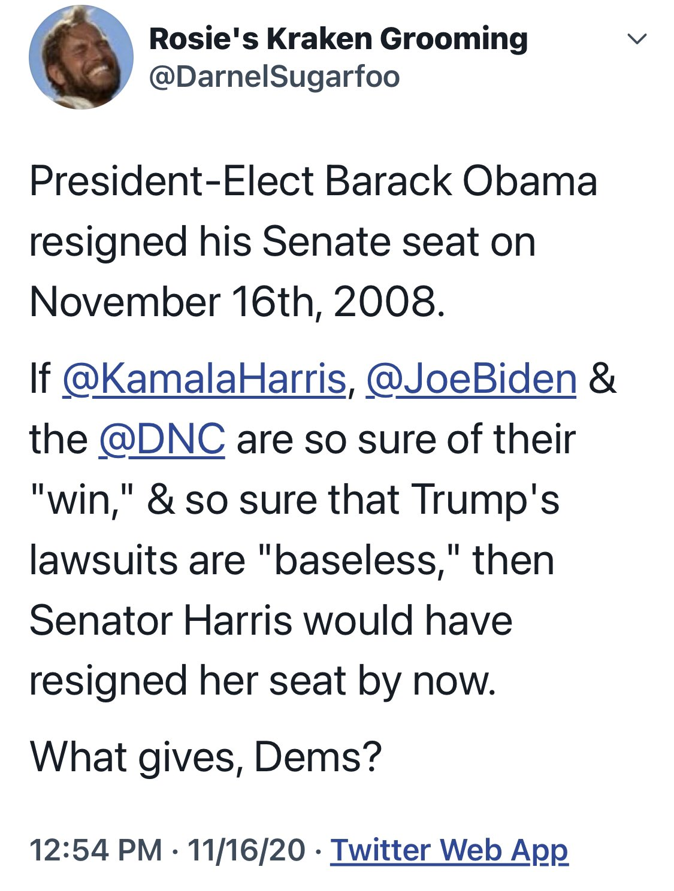Click the quoted word "baseless"
This screenshot has height=891, width=674.
coord(356,560)
